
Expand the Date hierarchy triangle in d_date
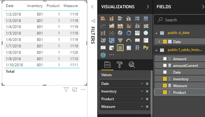[x=159, y=42]
